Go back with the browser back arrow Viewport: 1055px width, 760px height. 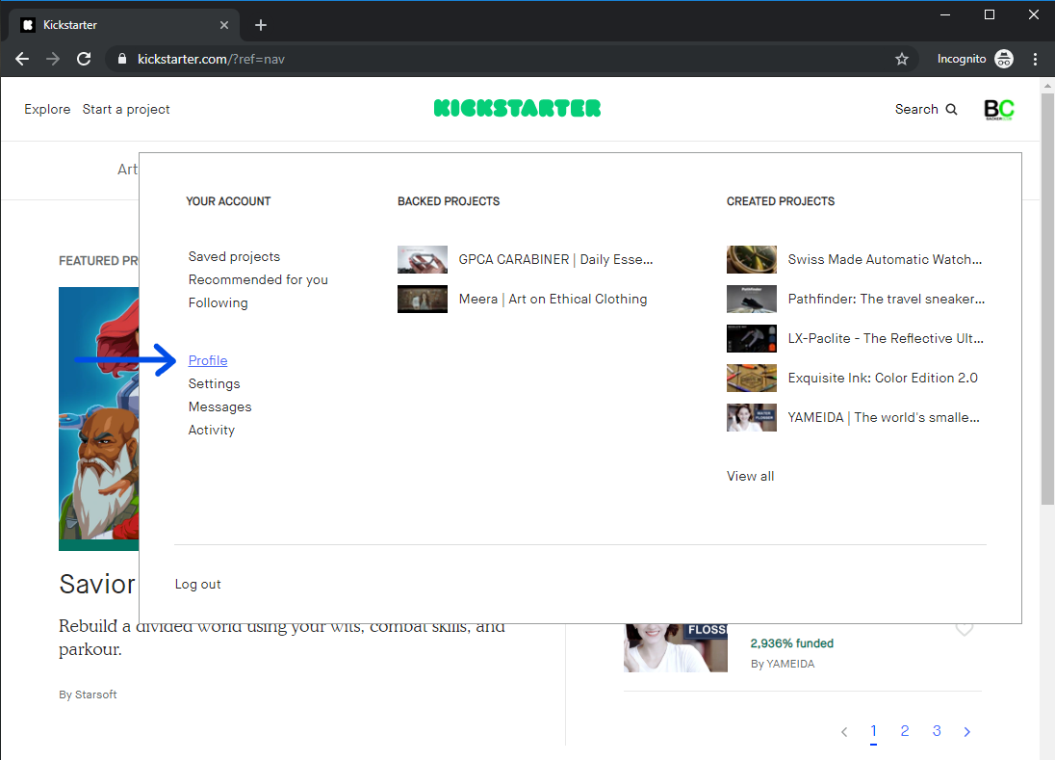tap(22, 59)
